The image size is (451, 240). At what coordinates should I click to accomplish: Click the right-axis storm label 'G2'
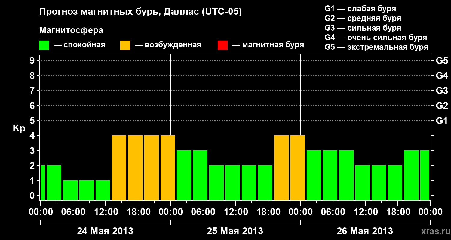pyautogui.click(x=442, y=106)
